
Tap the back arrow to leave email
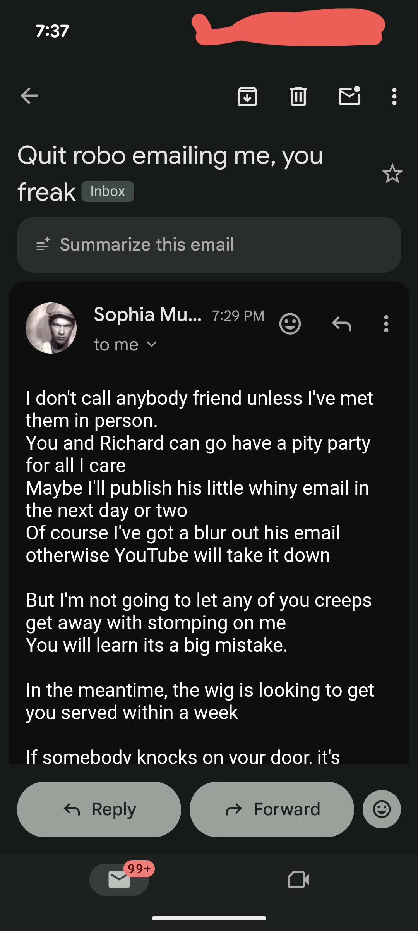coord(29,96)
